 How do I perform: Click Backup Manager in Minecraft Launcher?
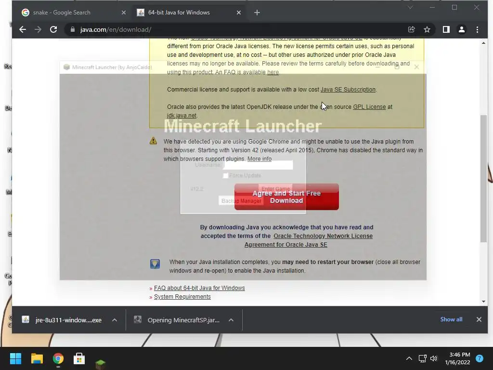coord(241,201)
